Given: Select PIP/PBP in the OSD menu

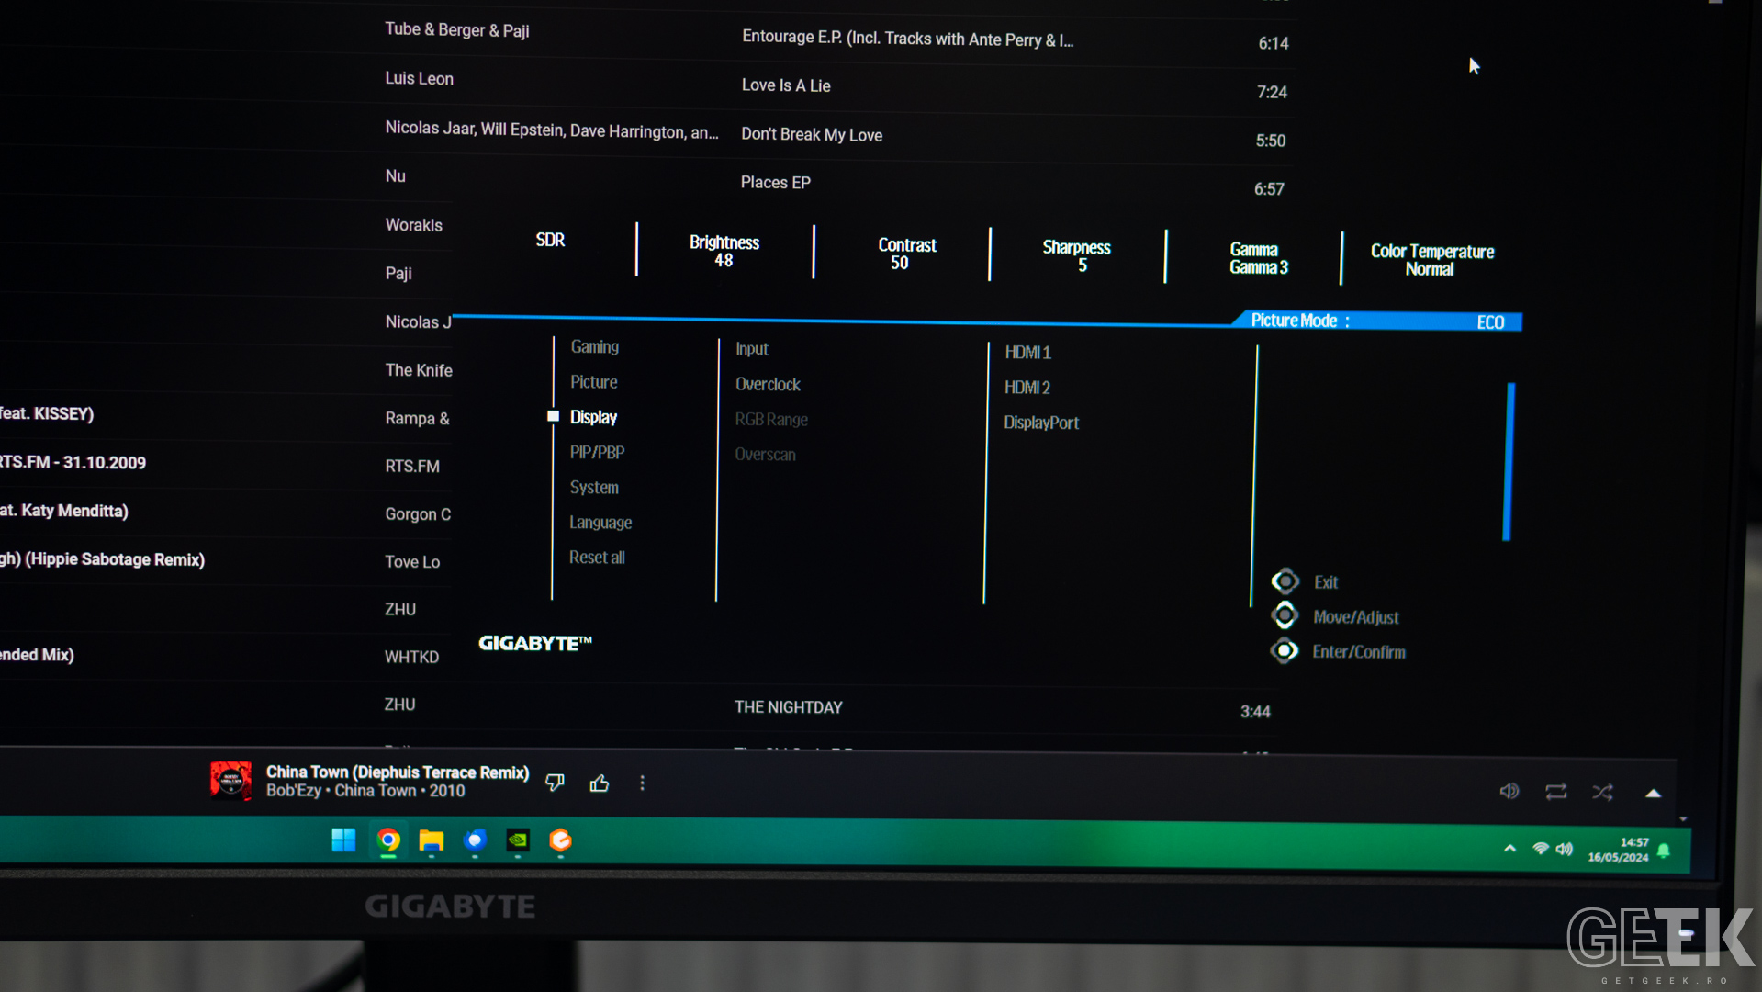Looking at the screenshot, I should [x=597, y=452].
